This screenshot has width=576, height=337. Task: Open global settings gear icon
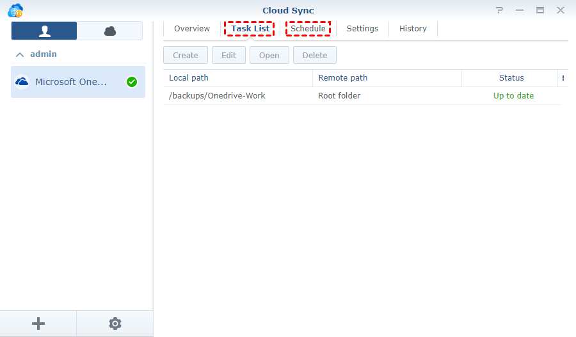[115, 324]
